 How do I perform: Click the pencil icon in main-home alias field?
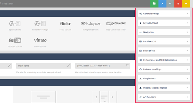coord(69,66)
